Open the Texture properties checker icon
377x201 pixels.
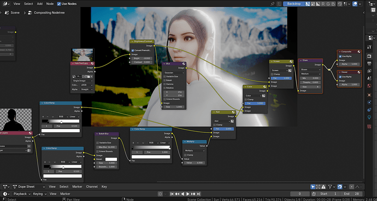click(x=369, y=126)
